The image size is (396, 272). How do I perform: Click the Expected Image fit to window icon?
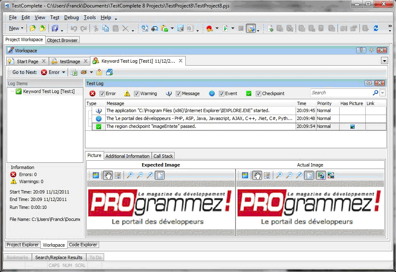[160, 175]
